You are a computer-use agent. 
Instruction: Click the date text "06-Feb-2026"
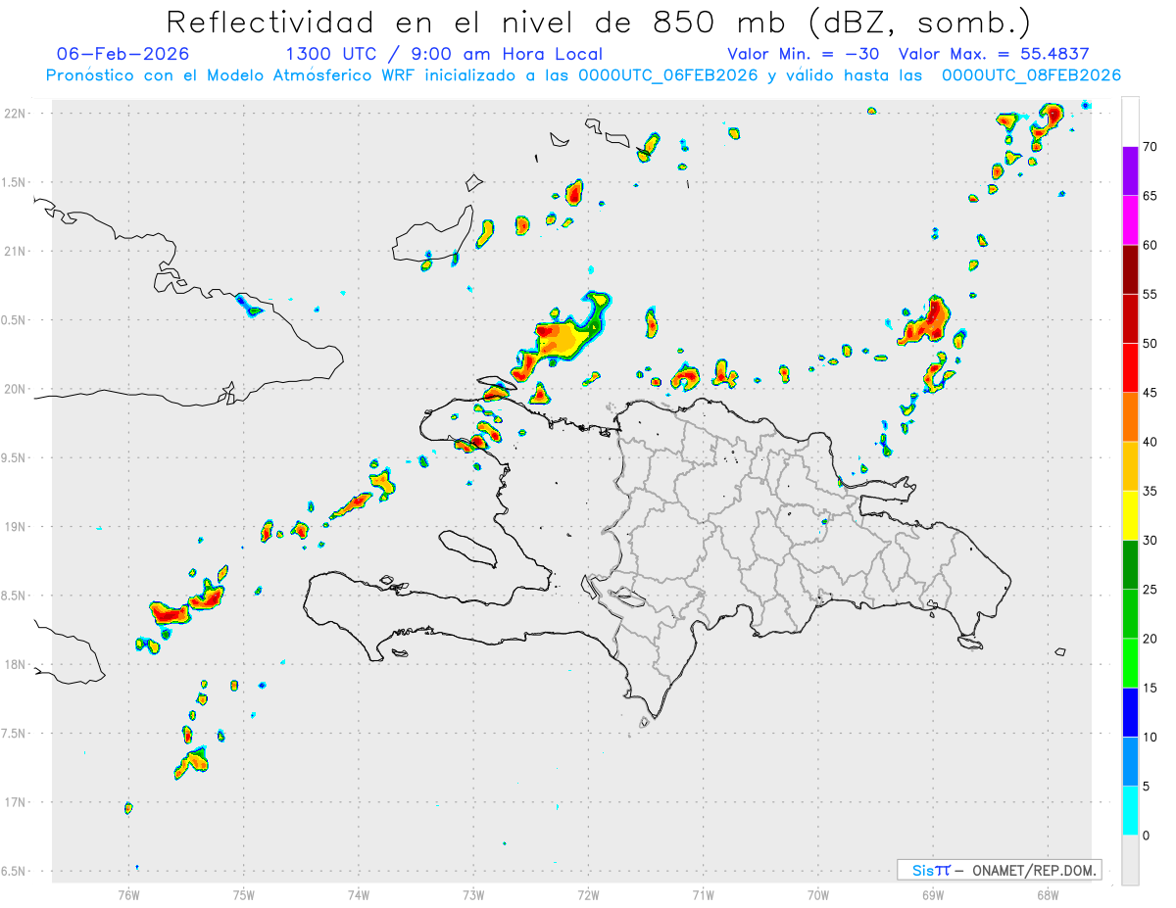point(123,54)
